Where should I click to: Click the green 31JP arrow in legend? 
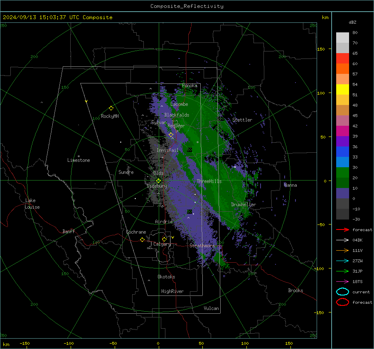(342, 271)
